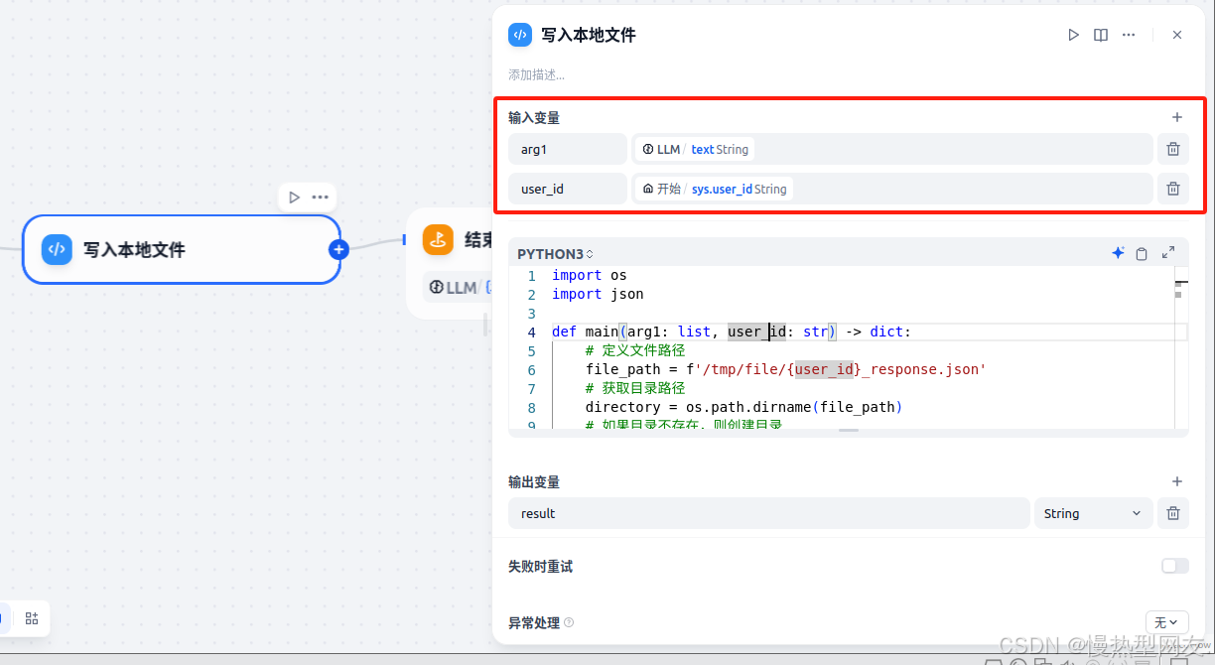Add a new output variable with plus
The height and width of the screenshot is (665, 1215).
click(x=1177, y=481)
